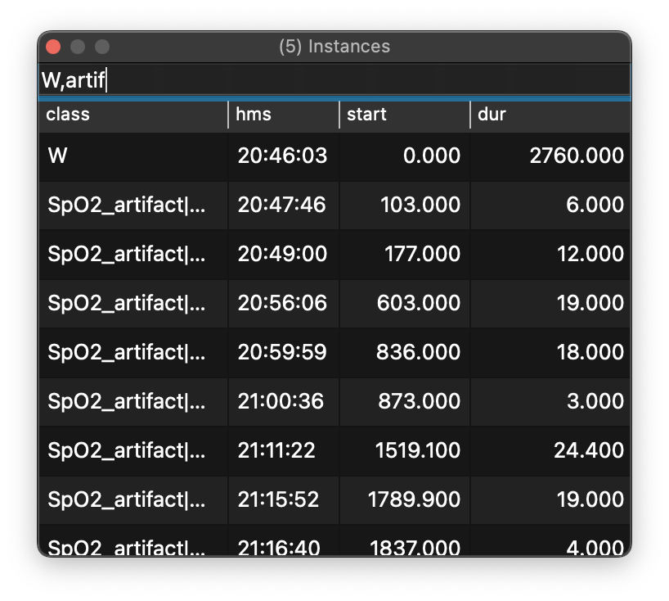
Task: Sort instances by the class column
Action: (x=65, y=115)
